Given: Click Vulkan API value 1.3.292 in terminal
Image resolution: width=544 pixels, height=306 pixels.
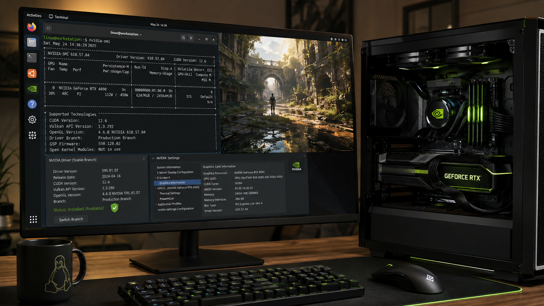Looking at the screenshot, I should (106, 126).
